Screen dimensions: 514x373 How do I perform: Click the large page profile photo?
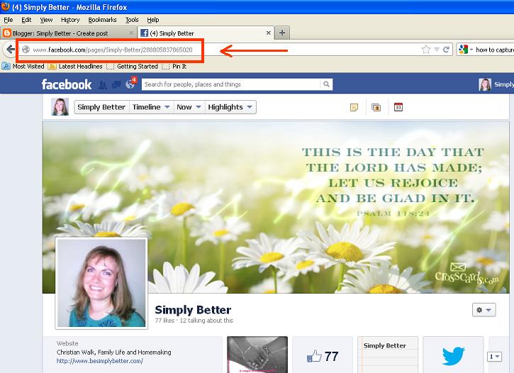101,283
